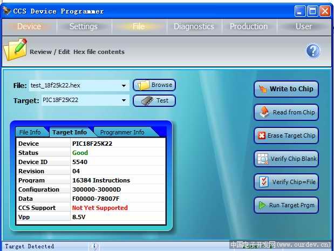Close the CCS Device Programmer window

click(x=325, y=11)
